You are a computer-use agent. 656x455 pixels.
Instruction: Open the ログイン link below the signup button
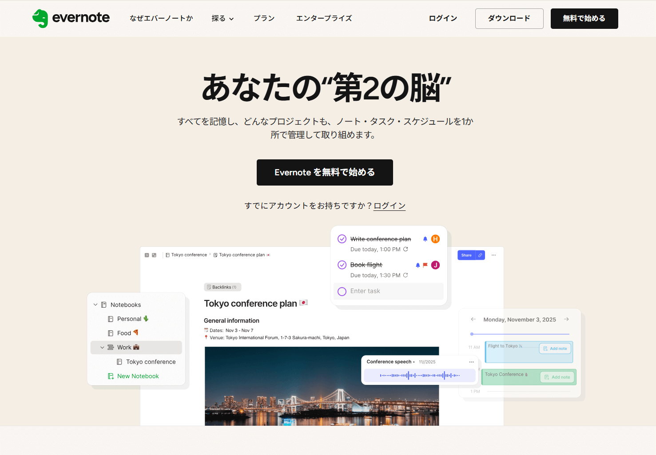pos(390,205)
